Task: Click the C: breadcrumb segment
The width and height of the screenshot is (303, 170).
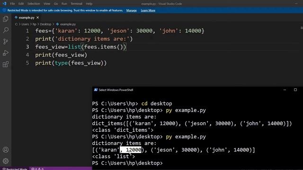Action: (x=16, y=24)
